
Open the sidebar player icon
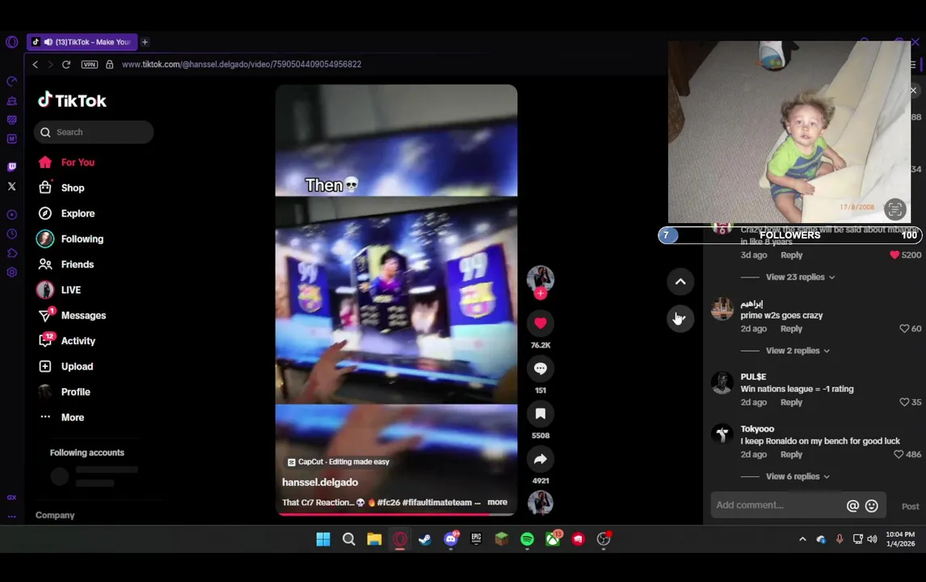coord(12,214)
